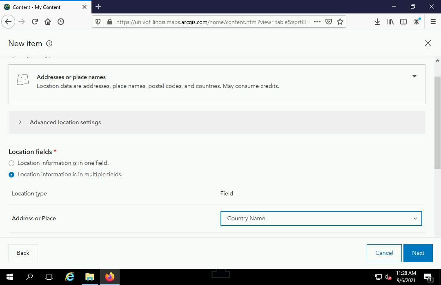Collapse the Addresses or place names option
The image size is (441, 285).
tap(414, 76)
